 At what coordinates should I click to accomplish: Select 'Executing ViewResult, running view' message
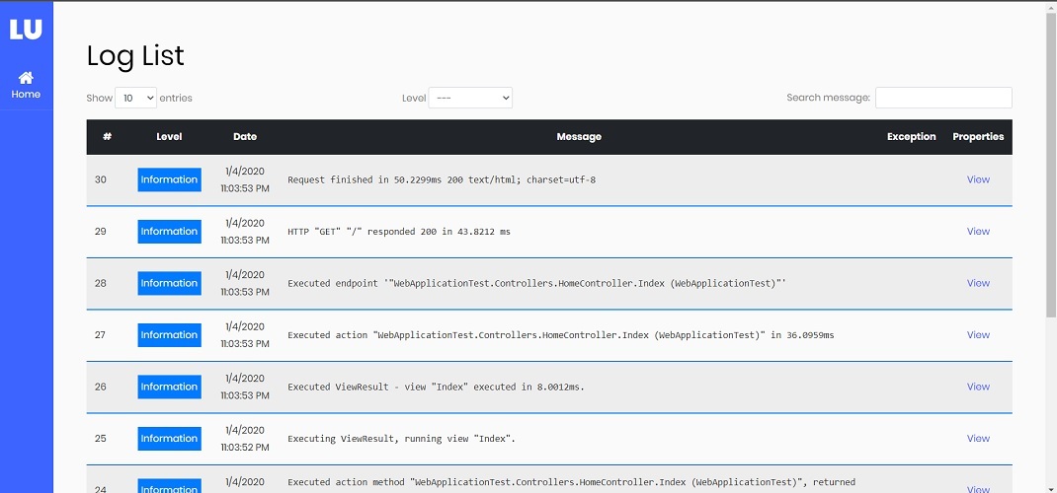(402, 439)
